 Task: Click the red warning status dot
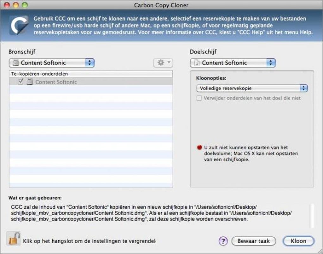coord(199,147)
